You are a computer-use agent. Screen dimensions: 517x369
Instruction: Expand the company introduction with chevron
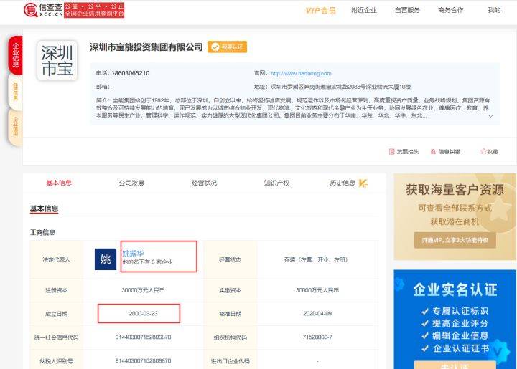click(490, 116)
